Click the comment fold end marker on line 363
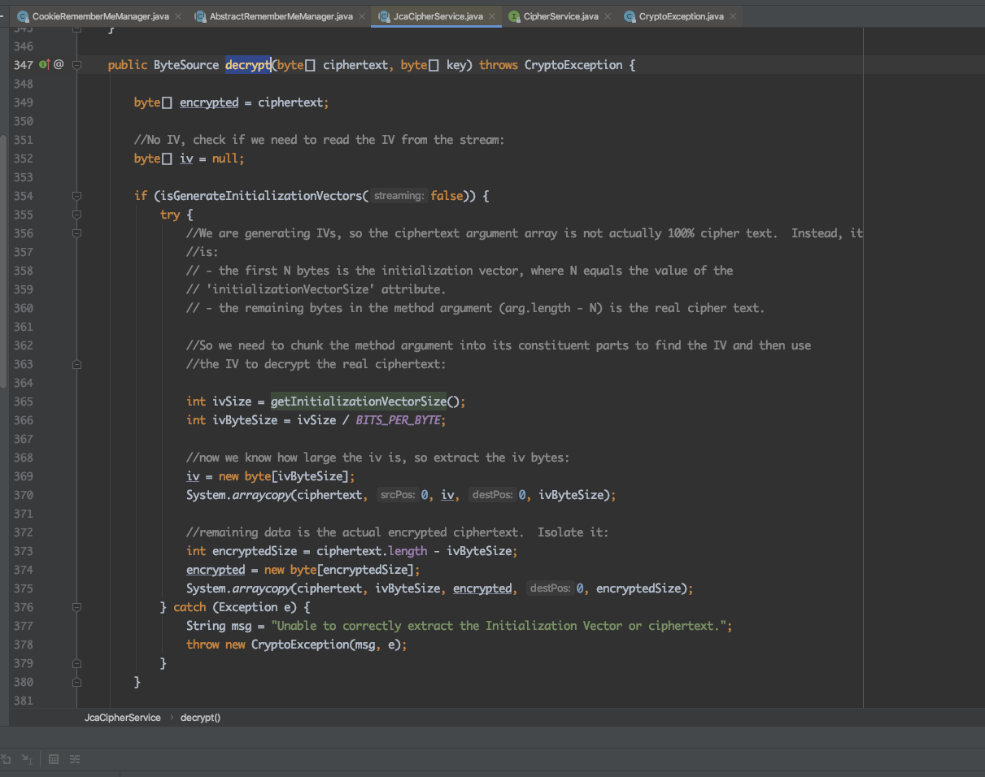The height and width of the screenshot is (777, 985). 76,364
